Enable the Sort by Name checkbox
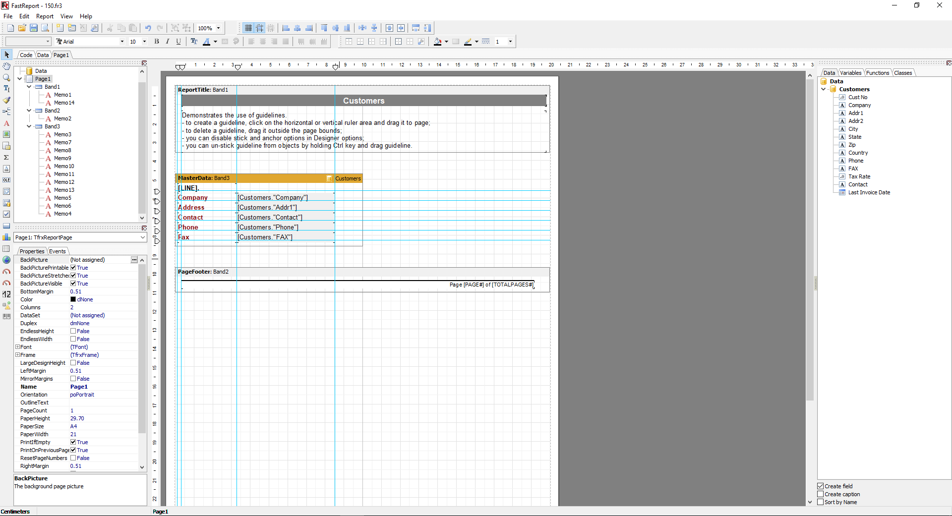952x516 pixels. tap(821, 502)
